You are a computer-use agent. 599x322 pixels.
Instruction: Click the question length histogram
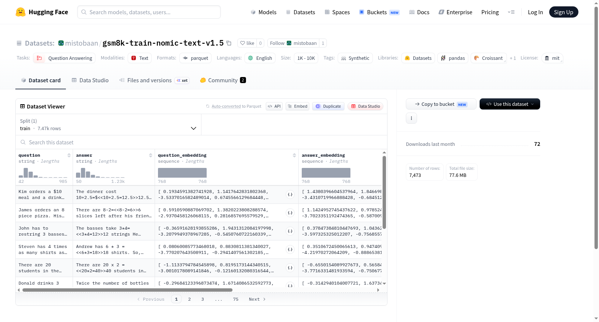click(x=43, y=173)
